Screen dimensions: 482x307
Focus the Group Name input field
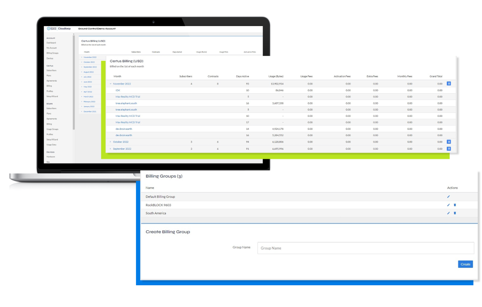tap(365, 248)
